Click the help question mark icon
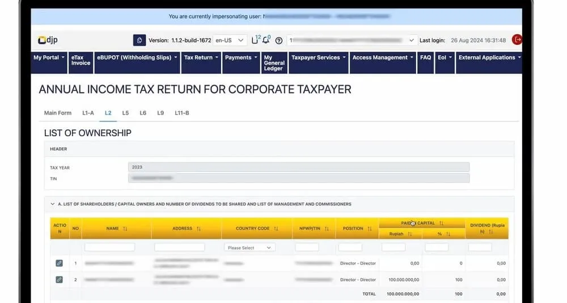This screenshot has height=303, width=567. pyautogui.click(x=279, y=40)
